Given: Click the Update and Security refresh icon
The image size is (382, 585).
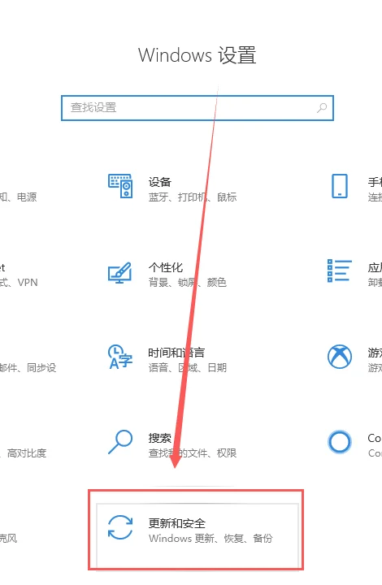Looking at the screenshot, I should pos(120,527).
